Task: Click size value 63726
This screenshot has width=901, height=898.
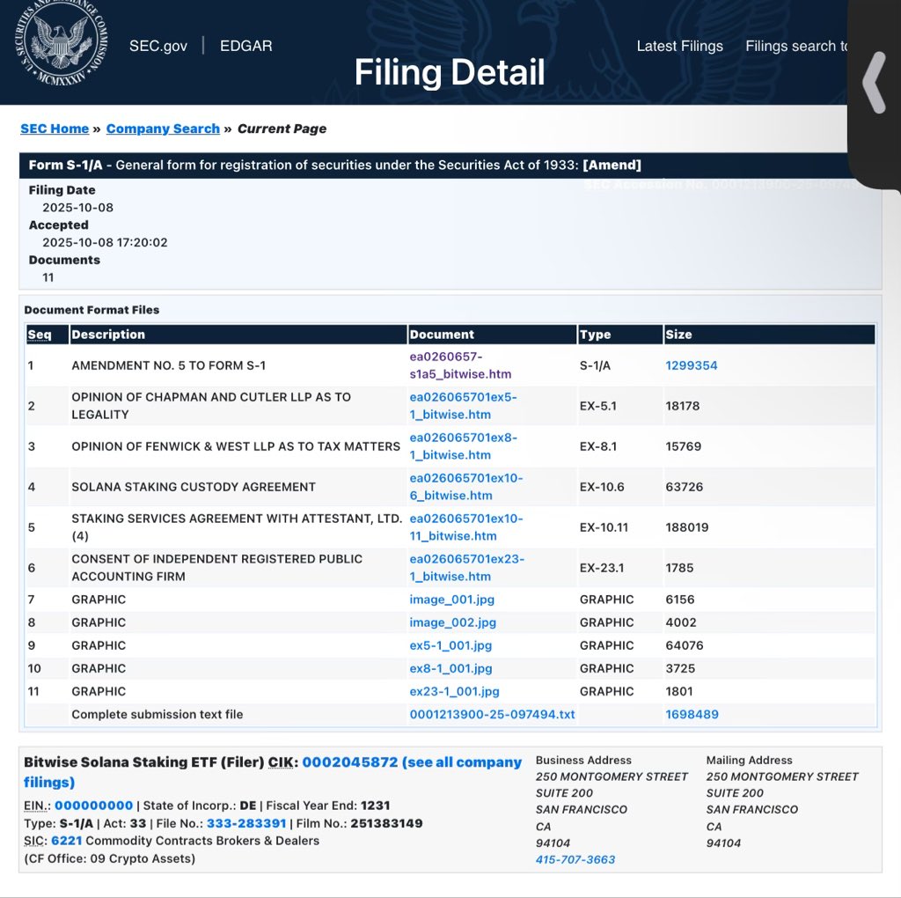Action: [x=685, y=487]
